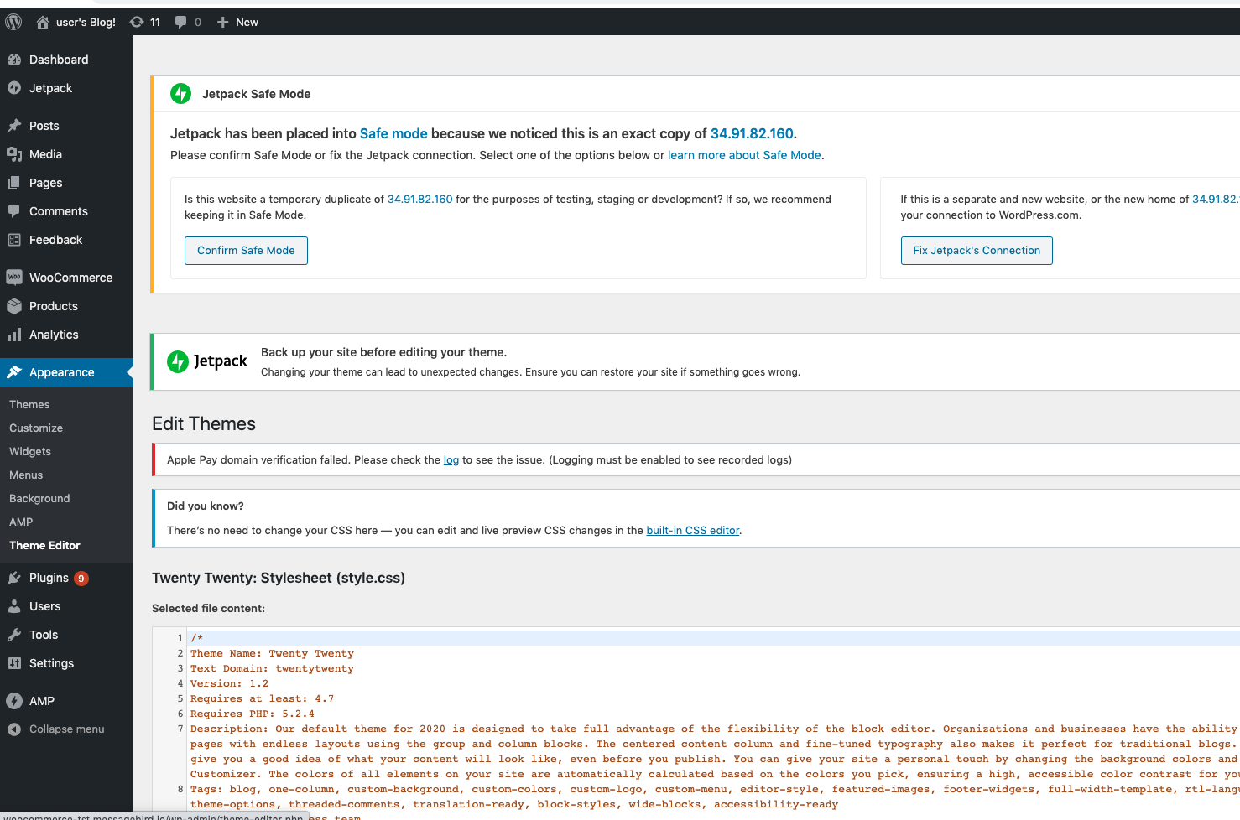Go to the Customize submenu item

pyautogui.click(x=36, y=428)
